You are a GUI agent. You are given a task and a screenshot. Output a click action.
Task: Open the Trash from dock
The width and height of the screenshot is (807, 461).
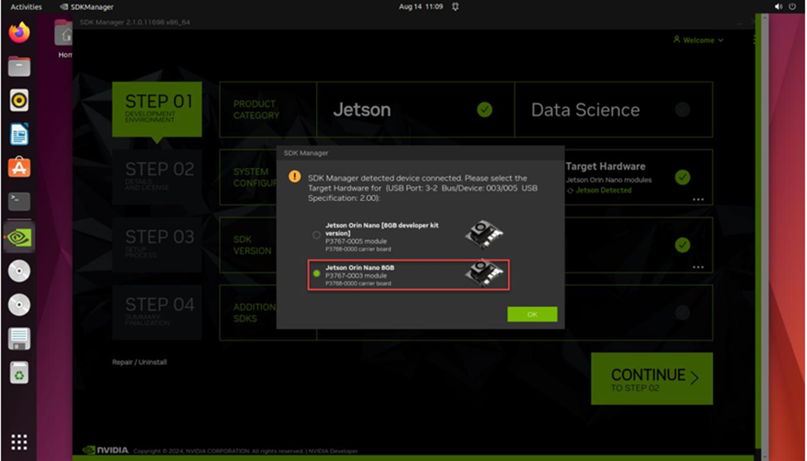(x=19, y=373)
